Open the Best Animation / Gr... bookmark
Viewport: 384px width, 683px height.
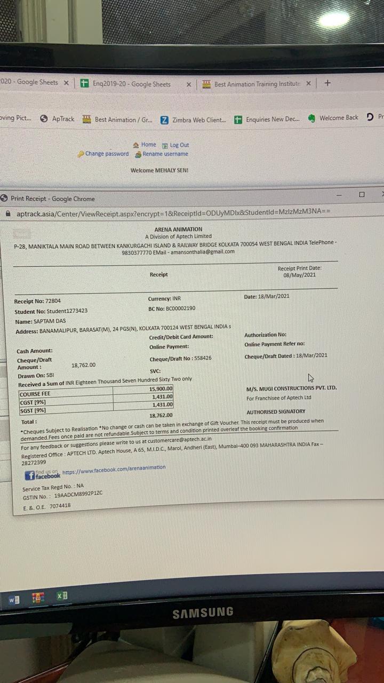(x=117, y=120)
